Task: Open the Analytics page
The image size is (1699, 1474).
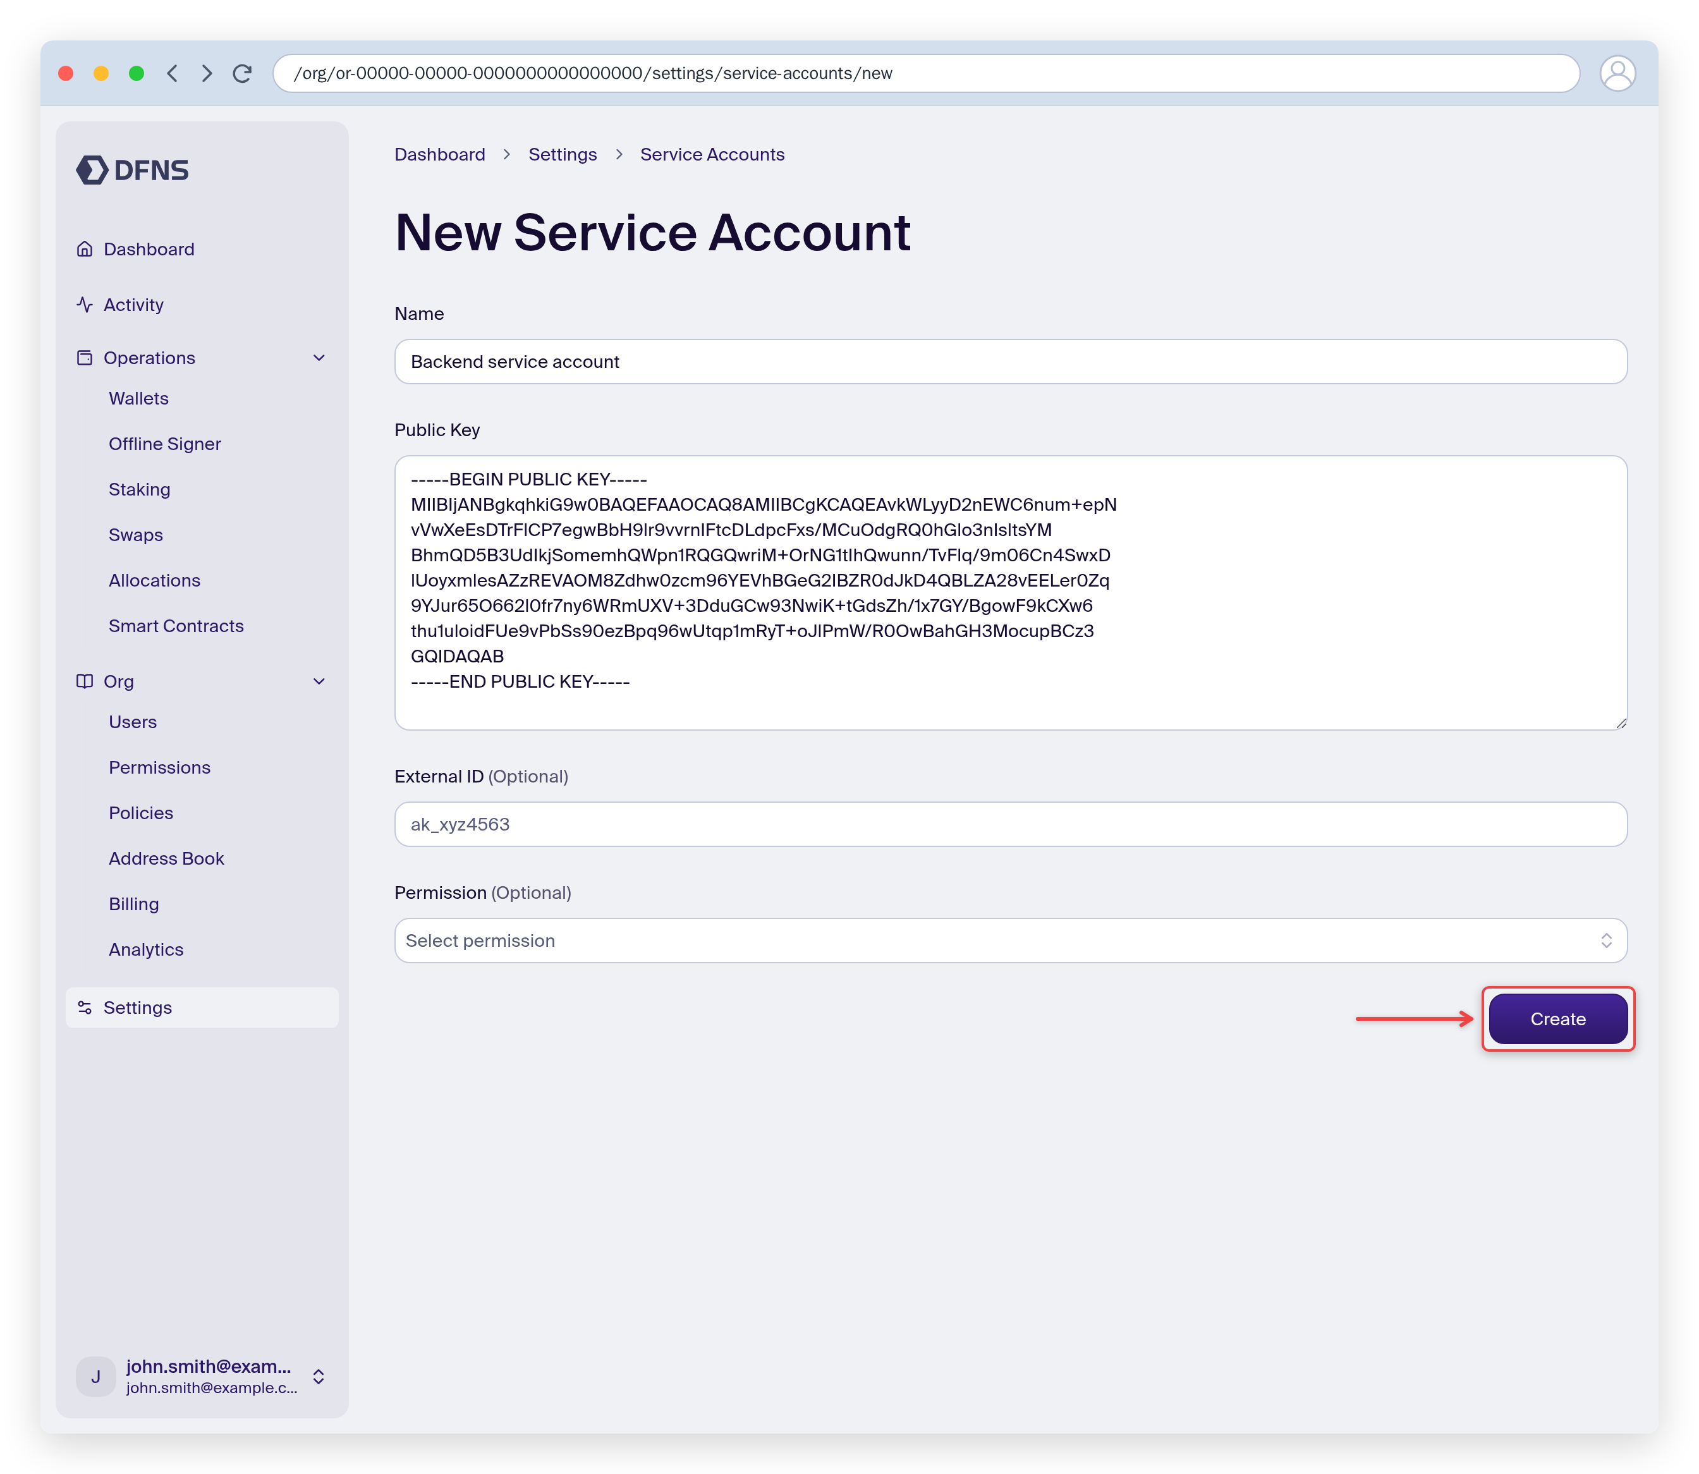Action: click(x=145, y=949)
